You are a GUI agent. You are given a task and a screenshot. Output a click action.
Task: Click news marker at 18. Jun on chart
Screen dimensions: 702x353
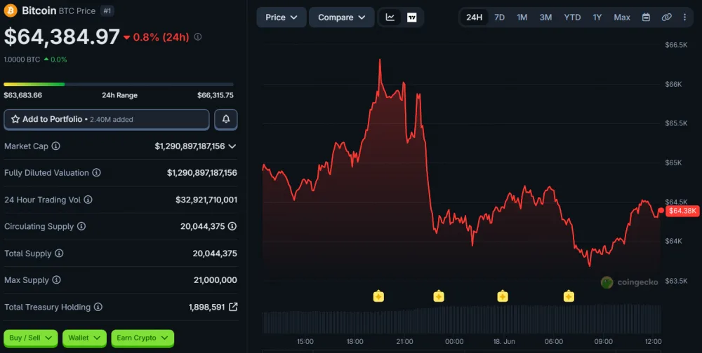click(x=503, y=296)
